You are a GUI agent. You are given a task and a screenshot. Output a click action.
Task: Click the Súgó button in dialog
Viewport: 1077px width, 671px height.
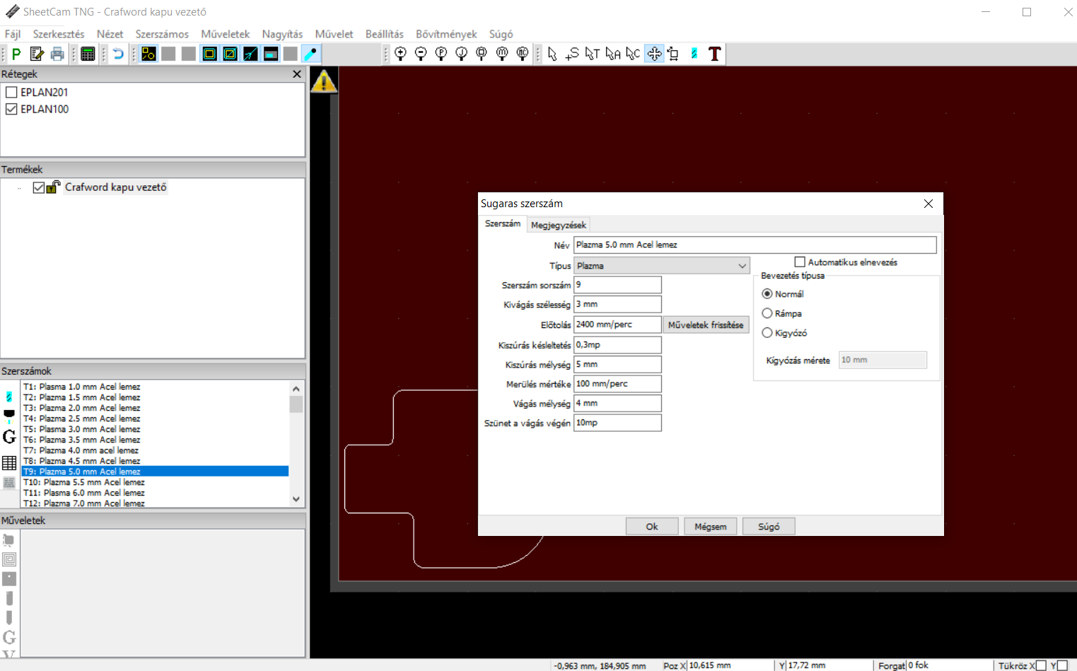[x=769, y=527]
